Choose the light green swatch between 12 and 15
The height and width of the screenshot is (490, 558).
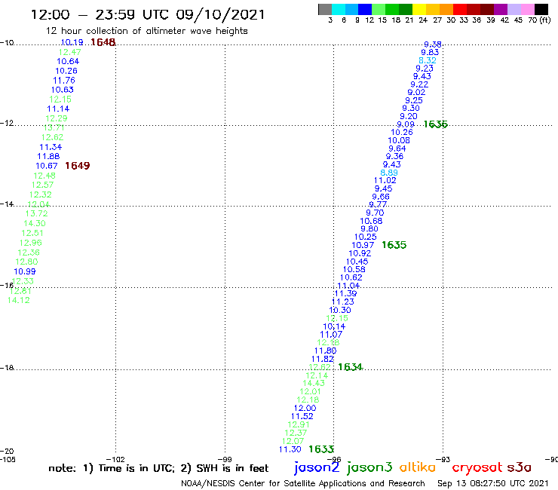[379, 9]
